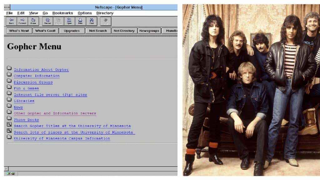Image resolution: width=320 pixels, height=180 pixels.
Task: Click the Forward toolbar button
Action: tap(22, 21)
